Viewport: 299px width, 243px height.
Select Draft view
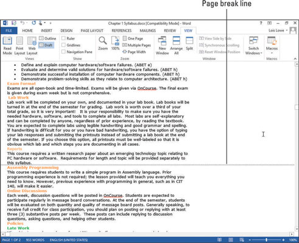(x=46, y=45)
